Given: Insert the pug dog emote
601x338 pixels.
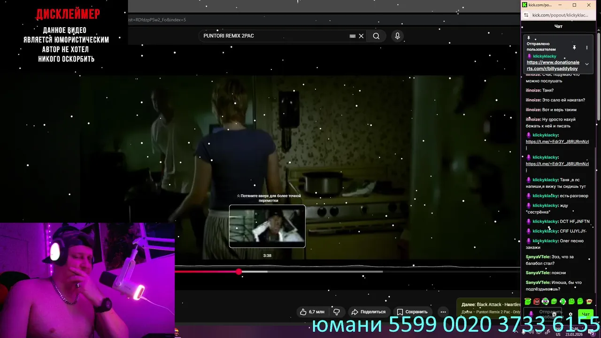Looking at the screenshot, I should (x=589, y=301).
